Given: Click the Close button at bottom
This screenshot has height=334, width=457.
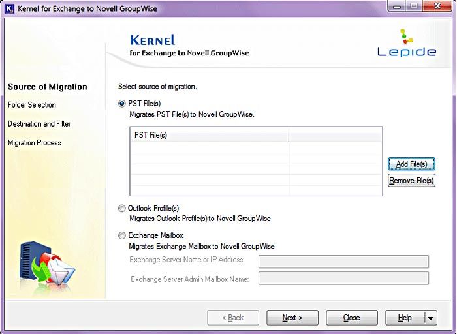Looking at the screenshot, I should [351, 318].
